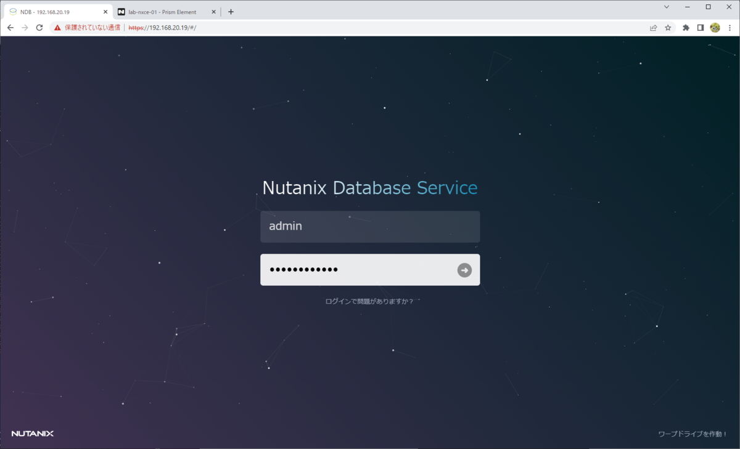Reload the current page

coord(40,28)
